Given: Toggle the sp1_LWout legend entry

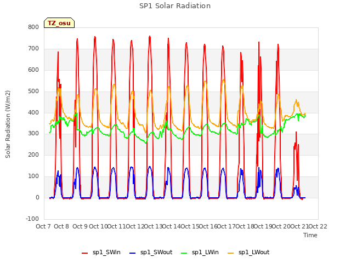Looking at the screenshot, I should click(x=248, y=253).
